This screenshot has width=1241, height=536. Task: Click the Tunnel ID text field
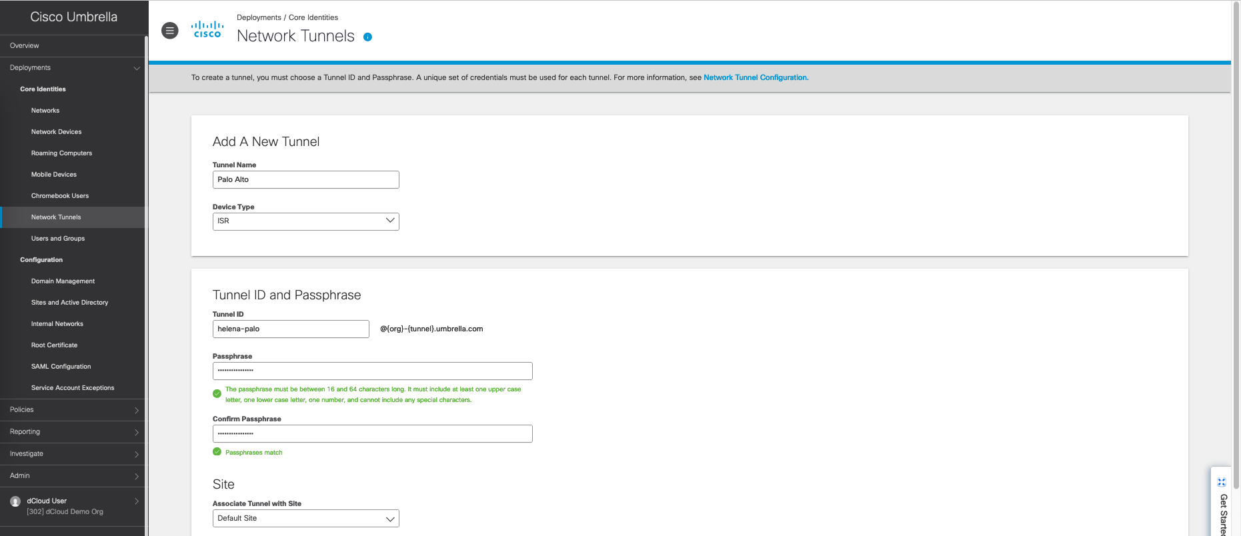pyautogui.click(x=290, y=329)
